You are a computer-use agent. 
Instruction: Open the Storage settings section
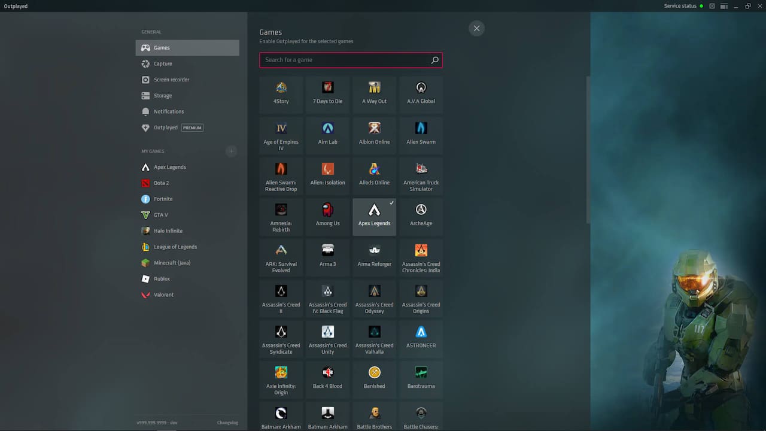(x=187, y=96)
